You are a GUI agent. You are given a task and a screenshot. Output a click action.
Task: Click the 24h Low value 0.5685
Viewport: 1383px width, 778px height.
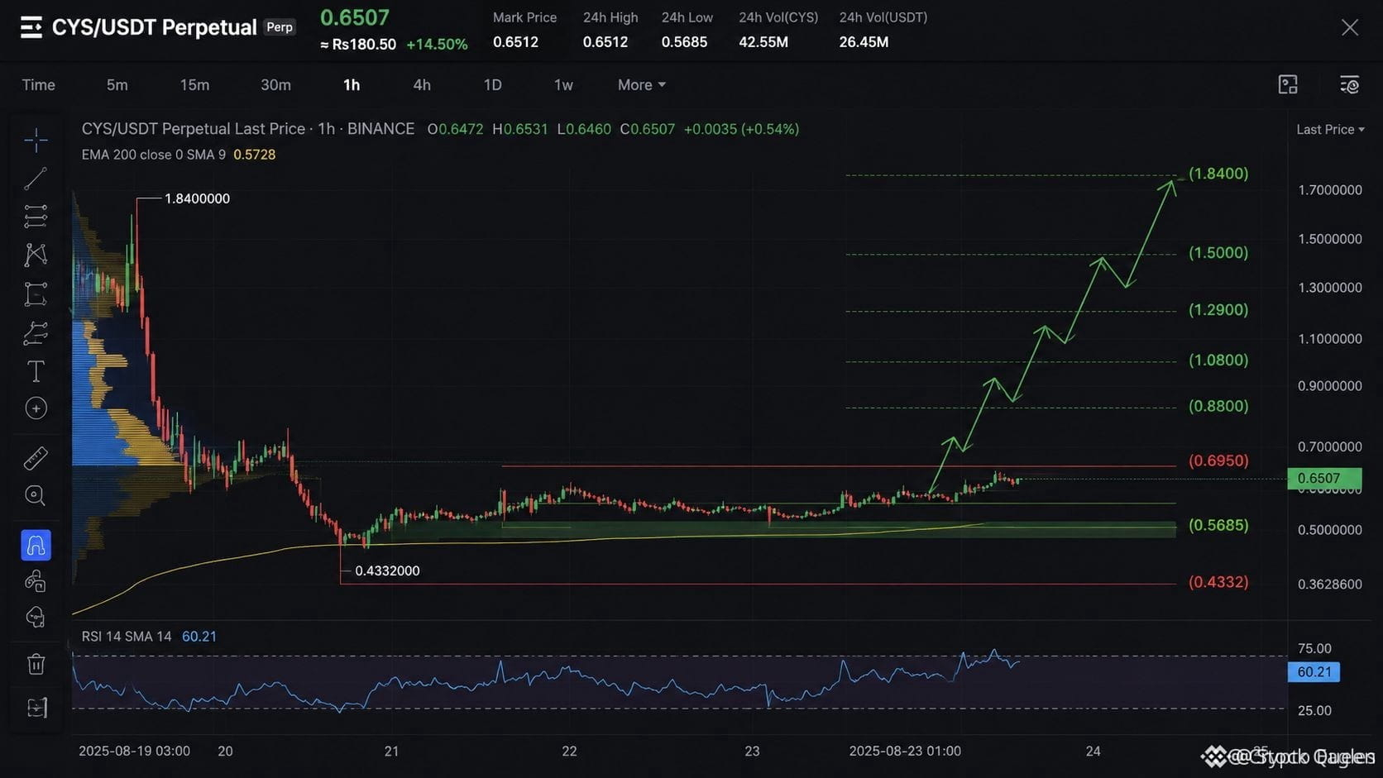pos(684,42)
